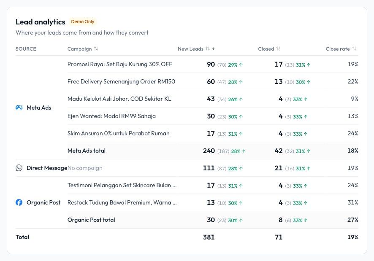
Task: Click the Meta Ads infinity logo icon
Action: (19, 108)
